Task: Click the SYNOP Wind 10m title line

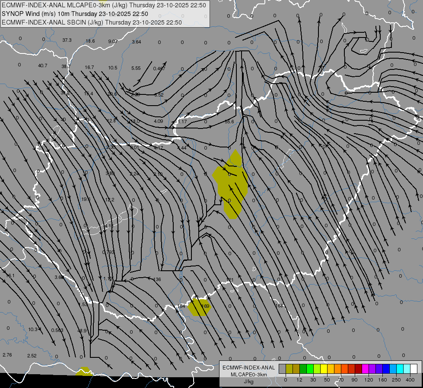Action: pos(75,14)
